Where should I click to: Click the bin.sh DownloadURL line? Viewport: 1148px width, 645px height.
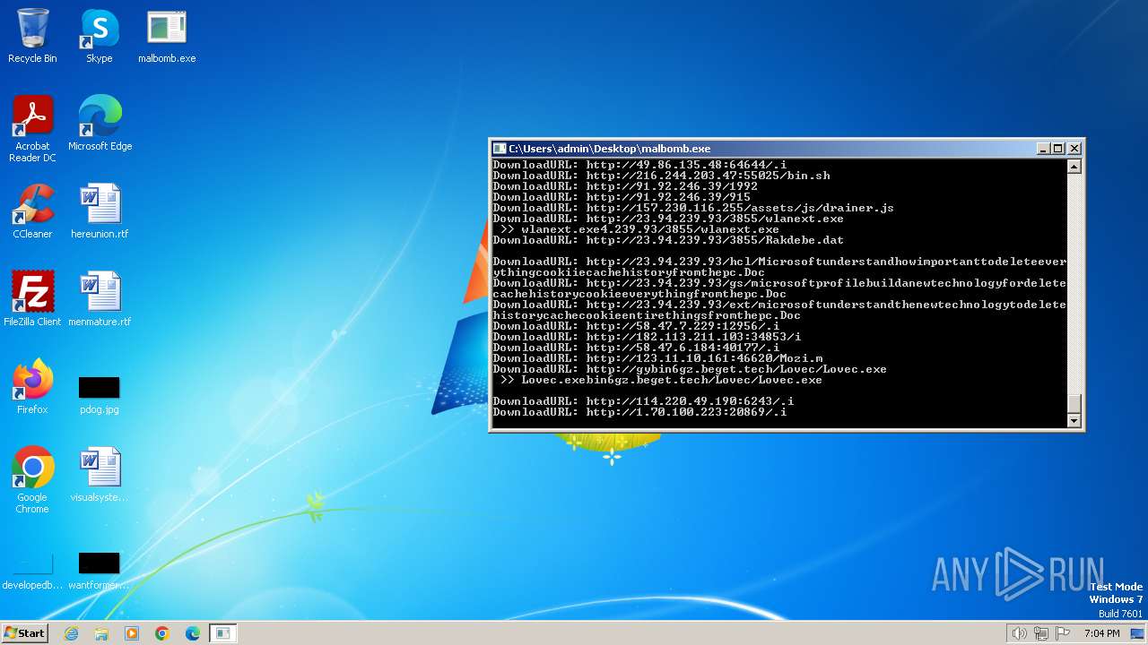point(661,176)
